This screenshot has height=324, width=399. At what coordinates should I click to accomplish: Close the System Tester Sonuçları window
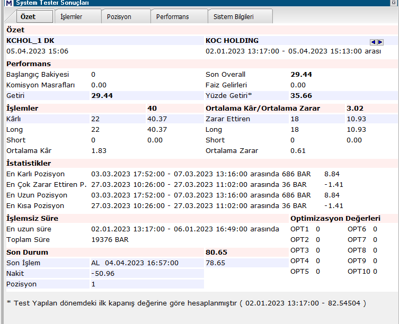393,3
